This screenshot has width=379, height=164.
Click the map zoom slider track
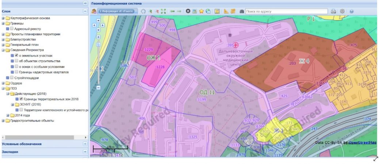99,65
